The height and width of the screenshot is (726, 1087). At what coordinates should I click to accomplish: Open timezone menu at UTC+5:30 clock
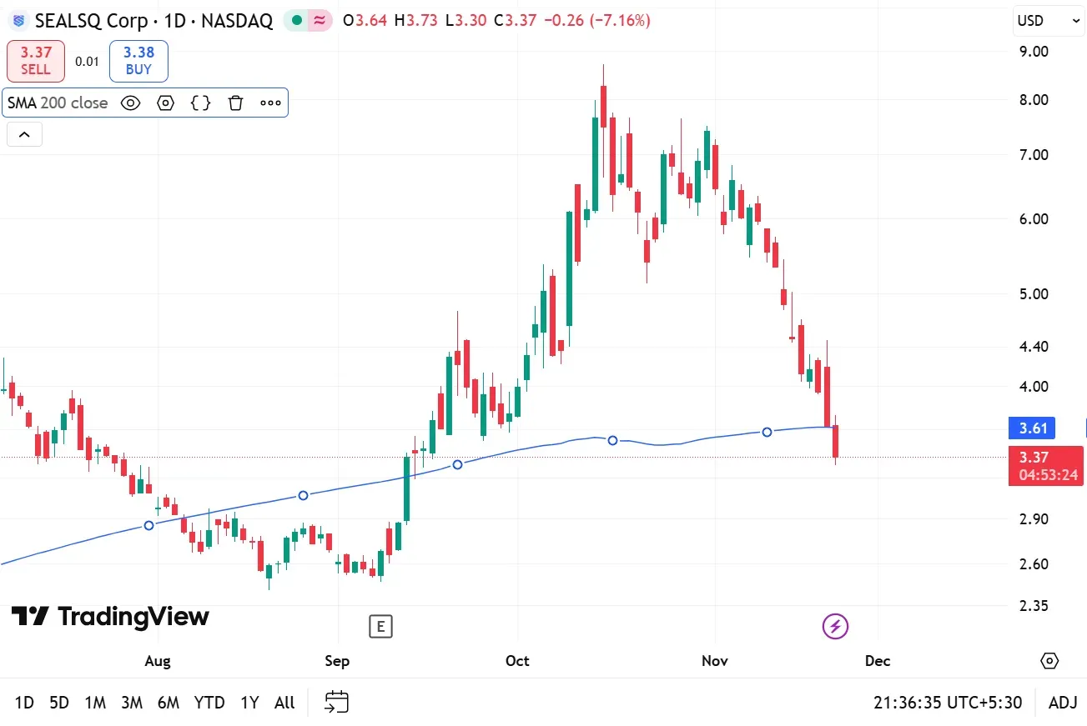[x=948, y=703]
